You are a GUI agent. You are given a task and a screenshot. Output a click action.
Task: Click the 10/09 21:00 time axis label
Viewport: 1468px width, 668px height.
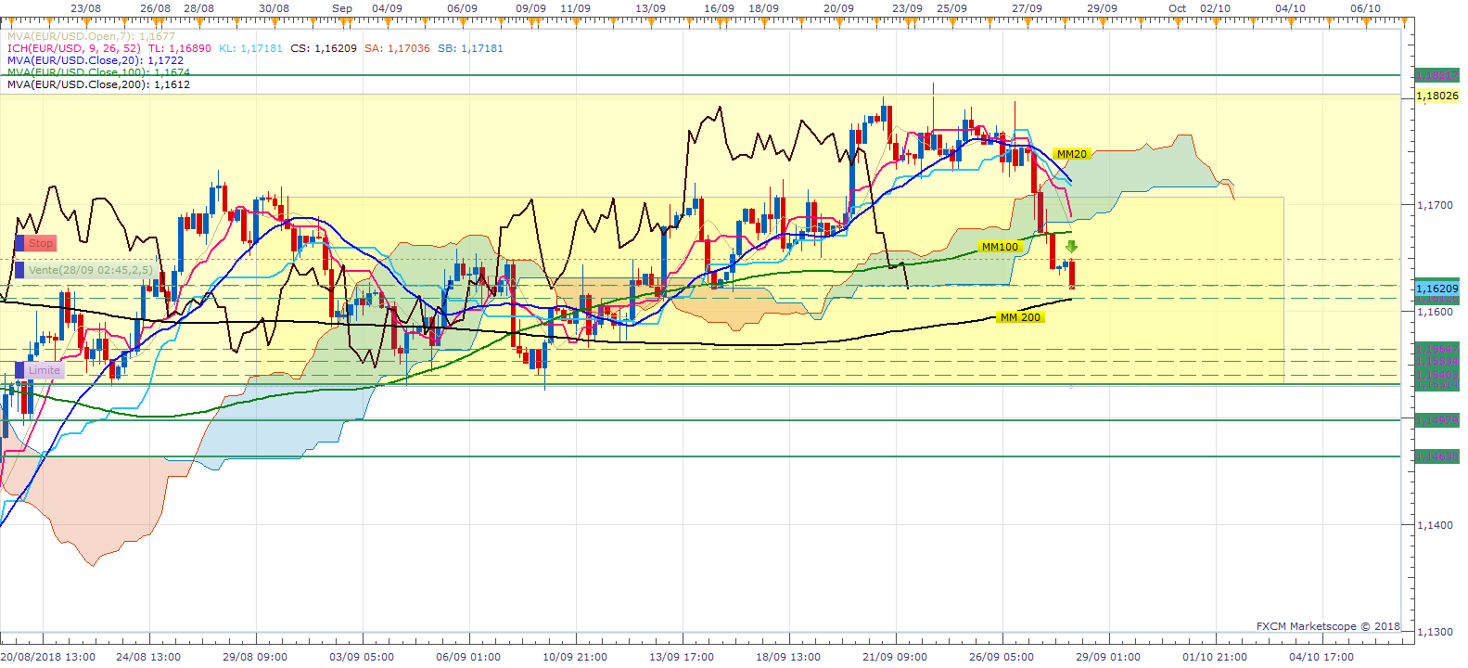[575, 657]
